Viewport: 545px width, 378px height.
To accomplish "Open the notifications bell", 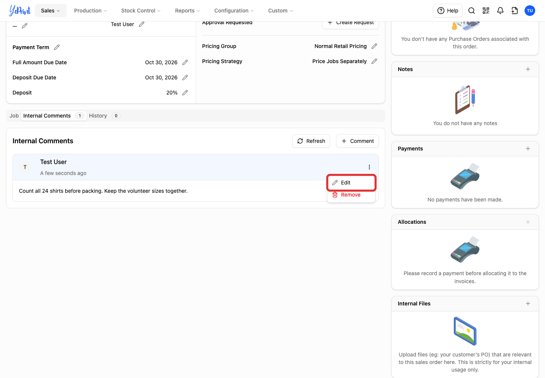I will click(x=500, y=11).
